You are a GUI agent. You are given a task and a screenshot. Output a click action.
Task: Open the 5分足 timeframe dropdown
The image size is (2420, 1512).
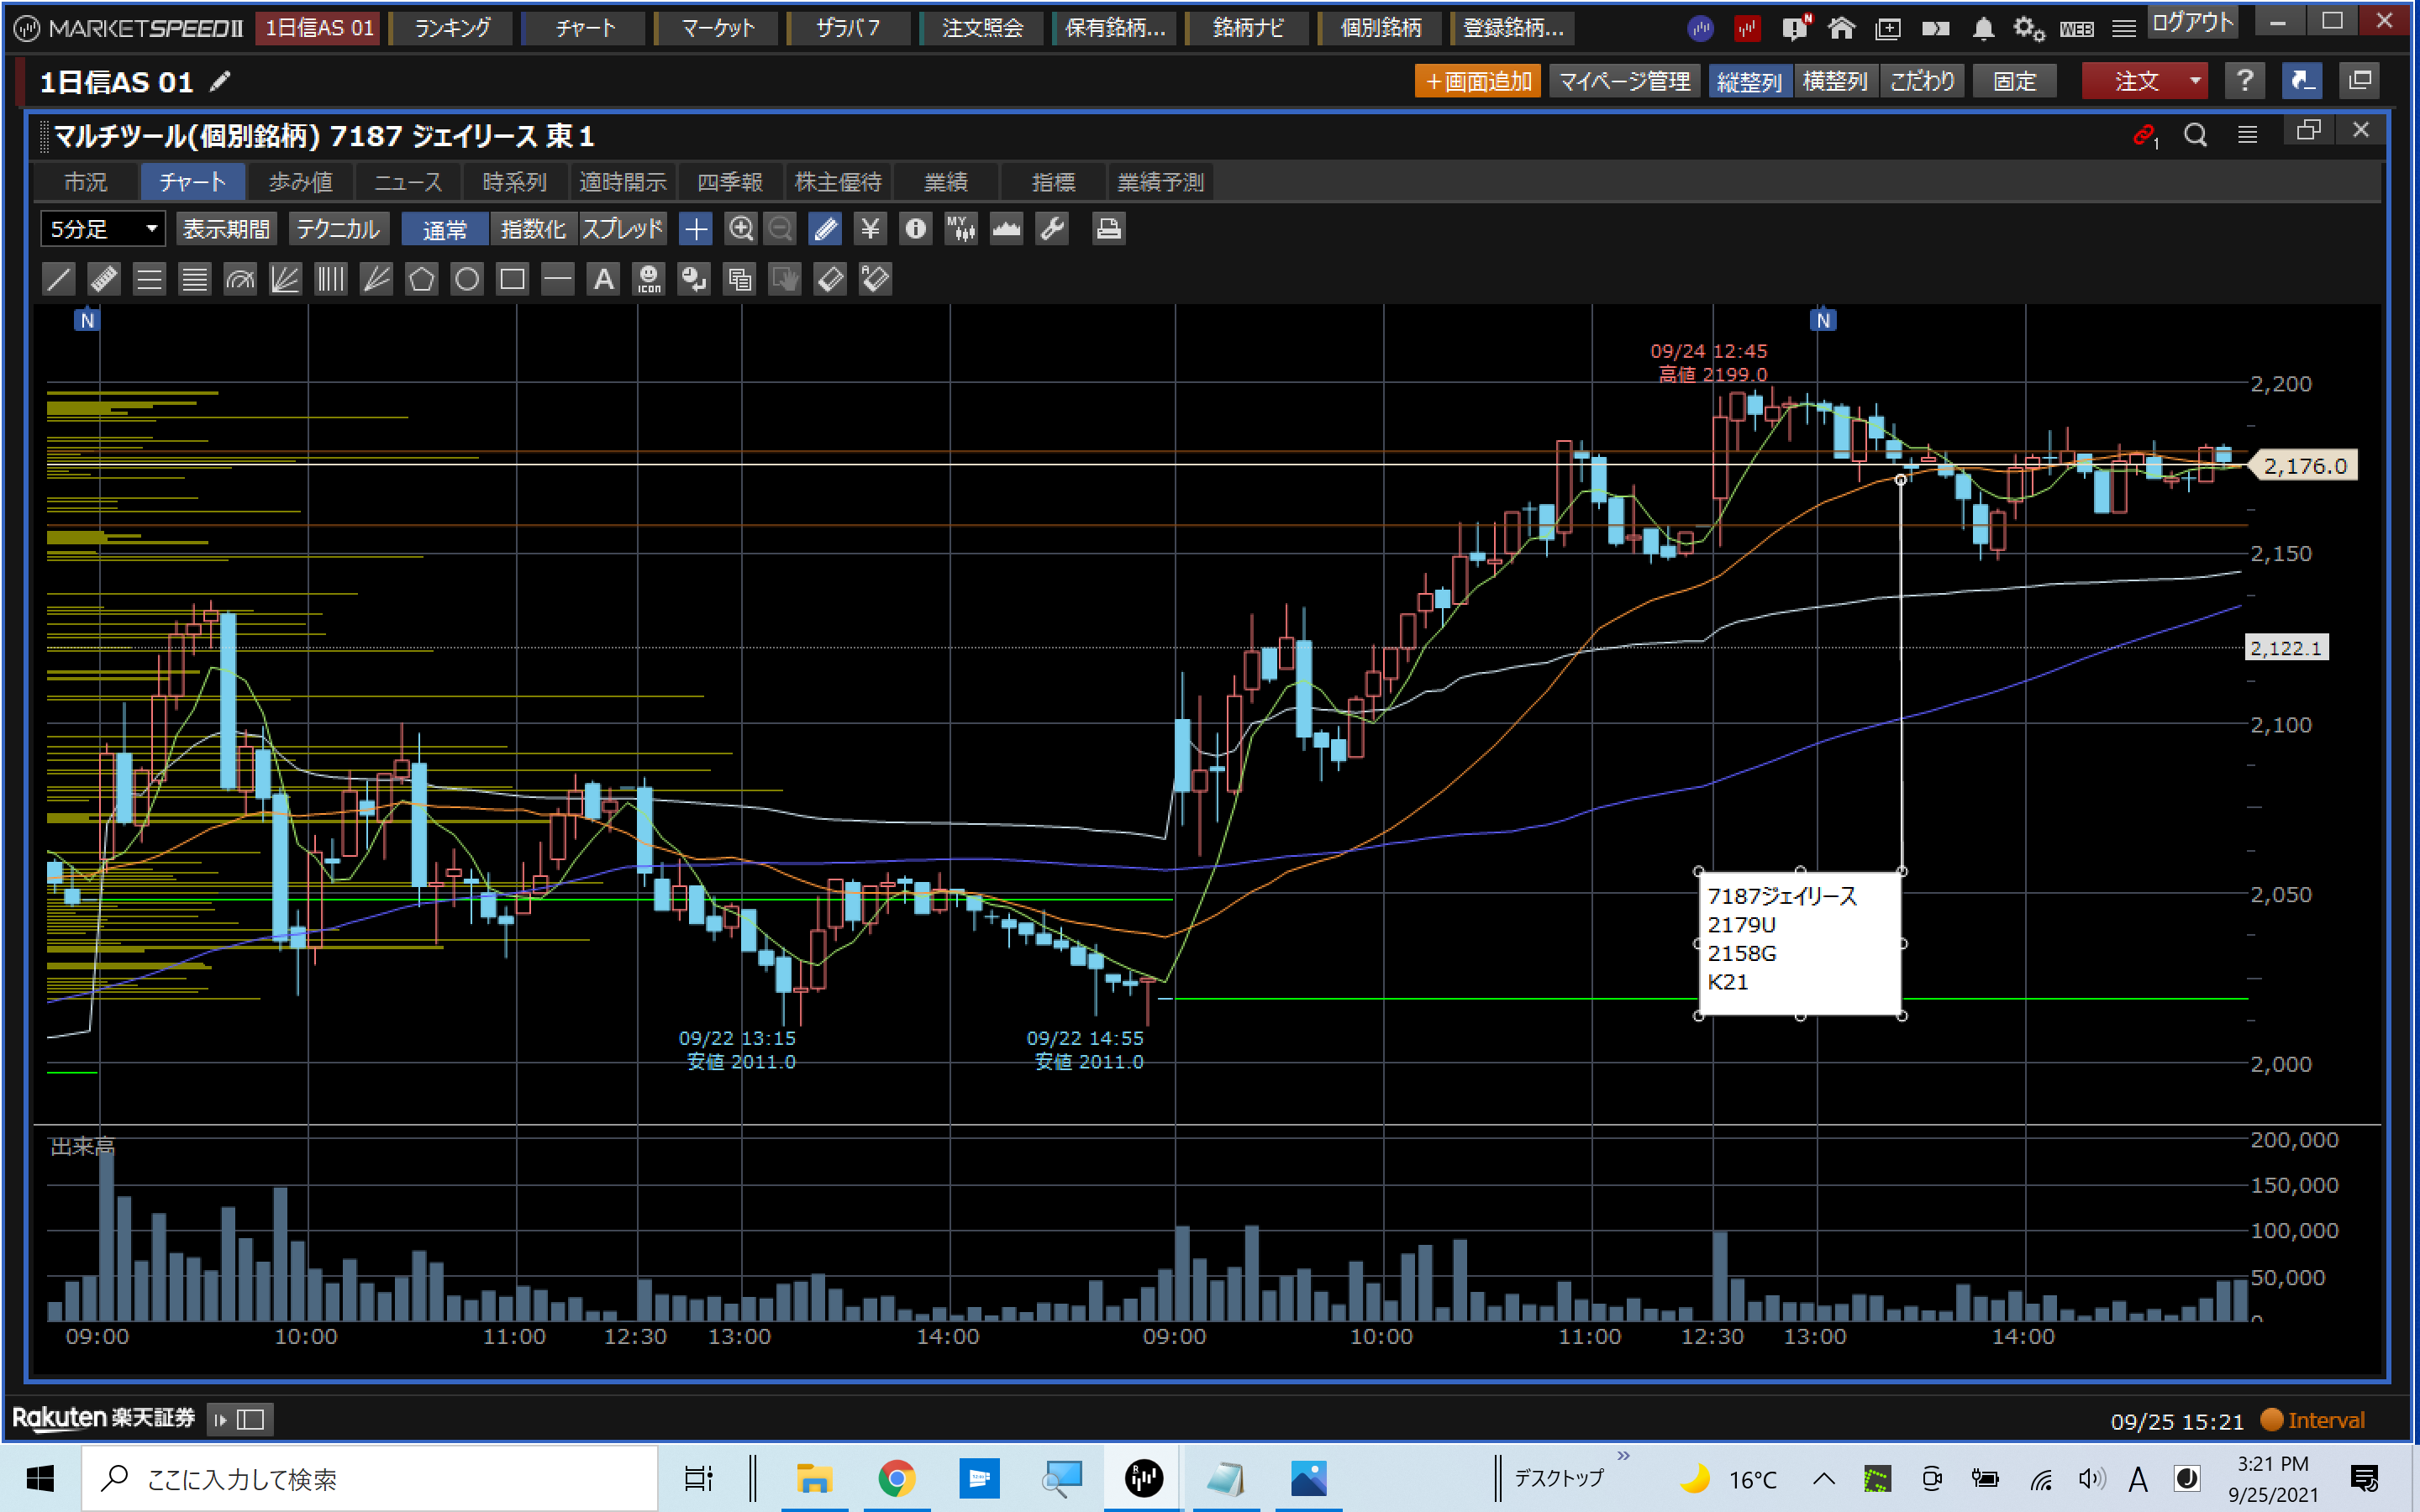click(x=102, y=229)
